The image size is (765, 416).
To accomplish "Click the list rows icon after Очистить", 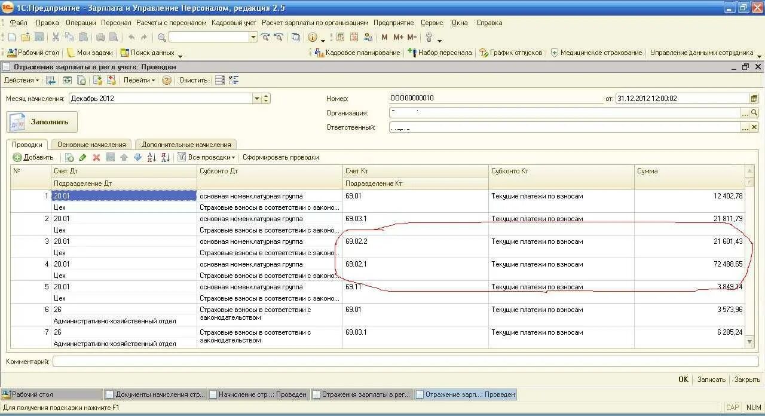I will coord(219,80).
